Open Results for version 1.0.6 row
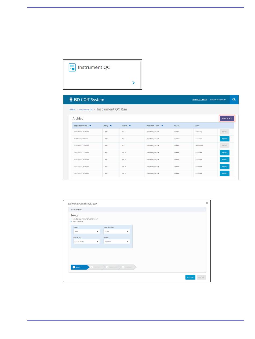This screenshot has height=339, width=255. (x=224, y=167)
